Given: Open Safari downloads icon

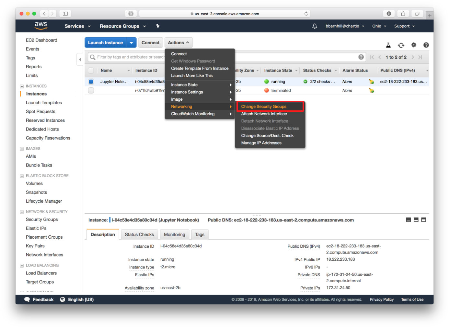Looking at the screenshot, I should 389,14.
